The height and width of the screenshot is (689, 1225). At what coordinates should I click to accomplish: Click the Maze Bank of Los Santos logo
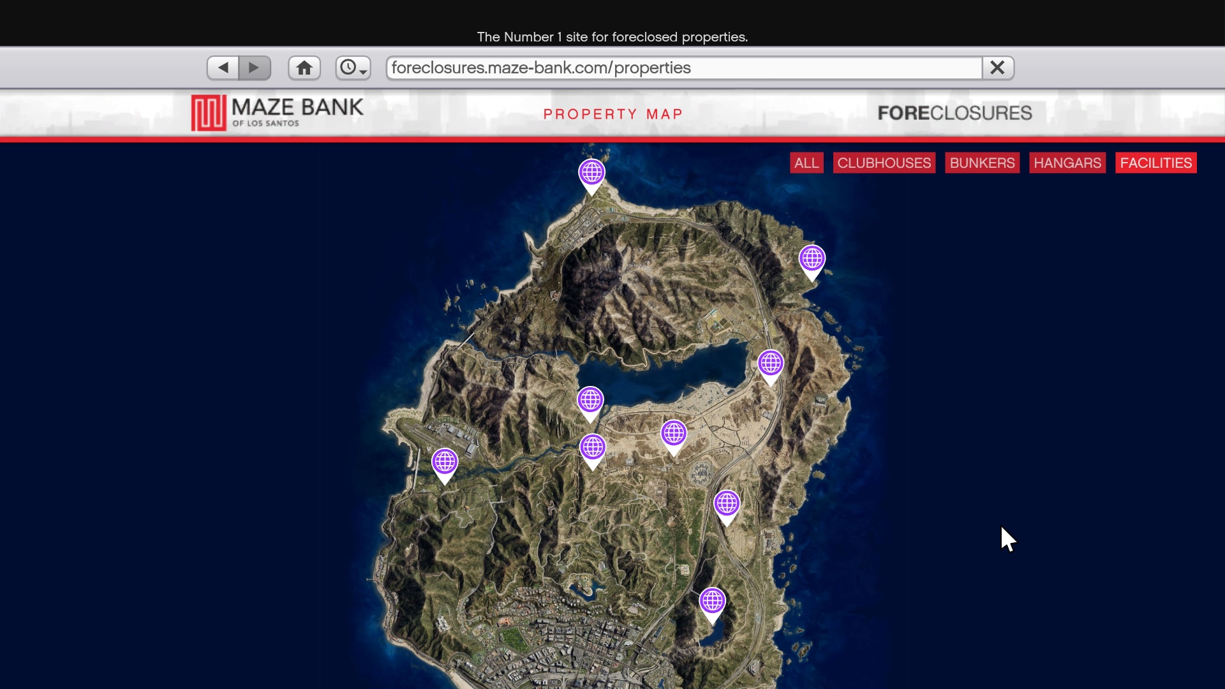coord(278,113)
